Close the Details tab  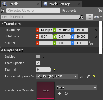coord(38,4)
